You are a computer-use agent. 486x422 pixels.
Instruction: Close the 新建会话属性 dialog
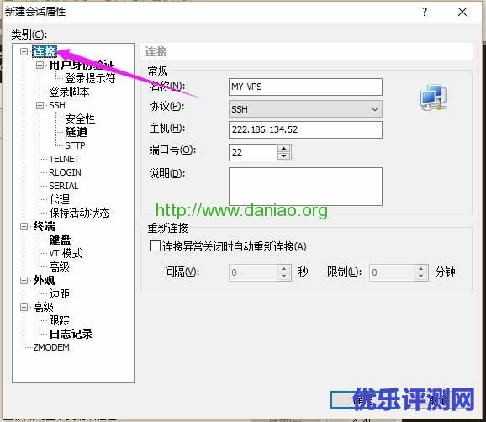462,12
